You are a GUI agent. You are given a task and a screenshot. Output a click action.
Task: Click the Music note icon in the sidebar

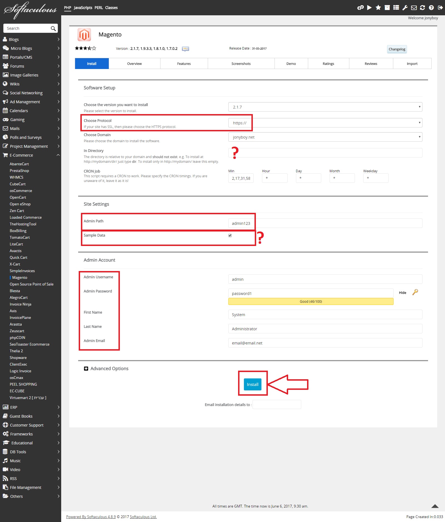5,461
